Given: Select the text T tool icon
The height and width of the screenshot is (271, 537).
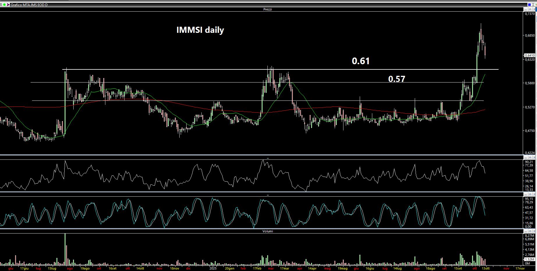Looking at the screenshot, I should pos(533,5).
